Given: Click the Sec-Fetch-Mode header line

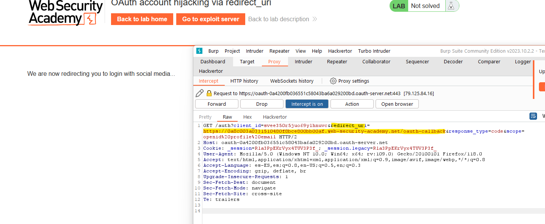Looking at the screenshot, I should click(240, 188).
